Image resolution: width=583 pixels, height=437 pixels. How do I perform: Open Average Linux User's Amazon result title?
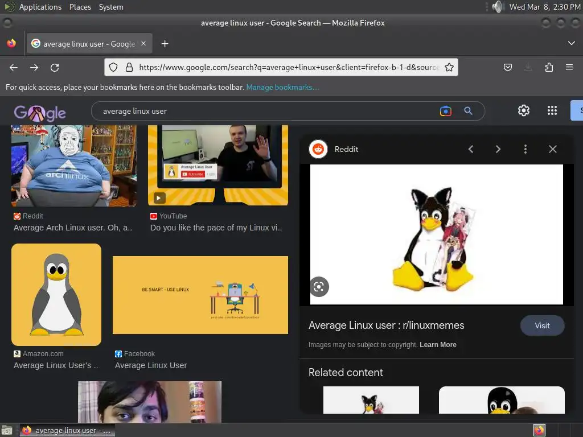[56, 365]
